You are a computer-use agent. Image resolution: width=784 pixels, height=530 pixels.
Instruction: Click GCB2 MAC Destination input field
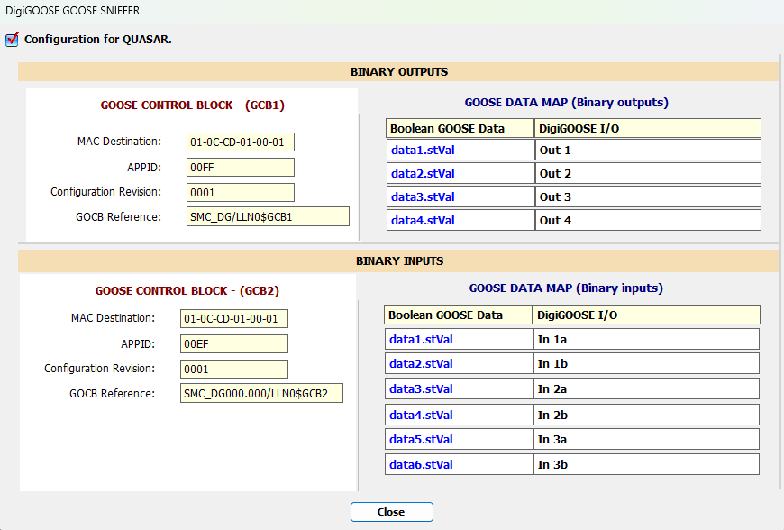234,319
